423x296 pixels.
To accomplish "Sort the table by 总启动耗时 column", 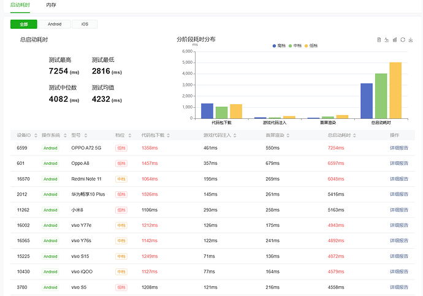I will pos(354,135).
